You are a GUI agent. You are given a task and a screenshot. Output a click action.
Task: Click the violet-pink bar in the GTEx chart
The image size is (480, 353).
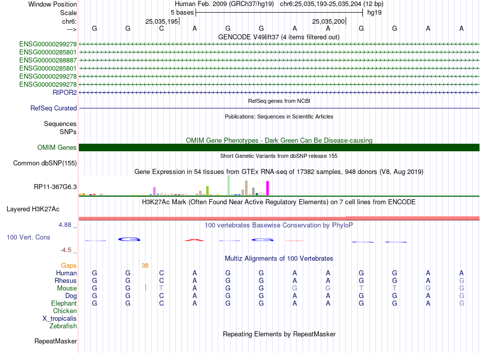(x=154, y=191)
